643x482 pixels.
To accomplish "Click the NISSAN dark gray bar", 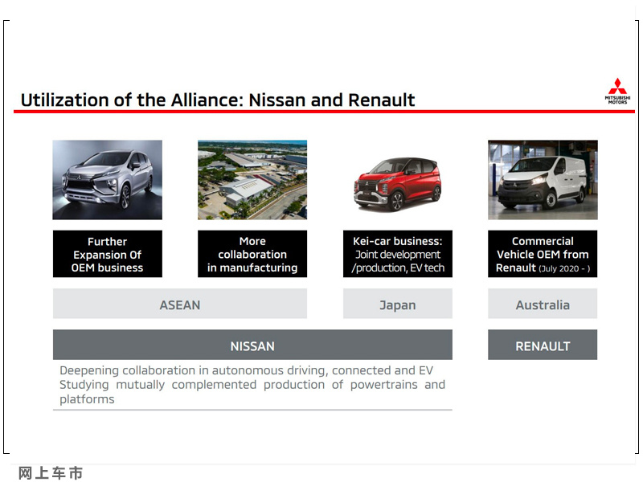I will (x=252, y=345).
